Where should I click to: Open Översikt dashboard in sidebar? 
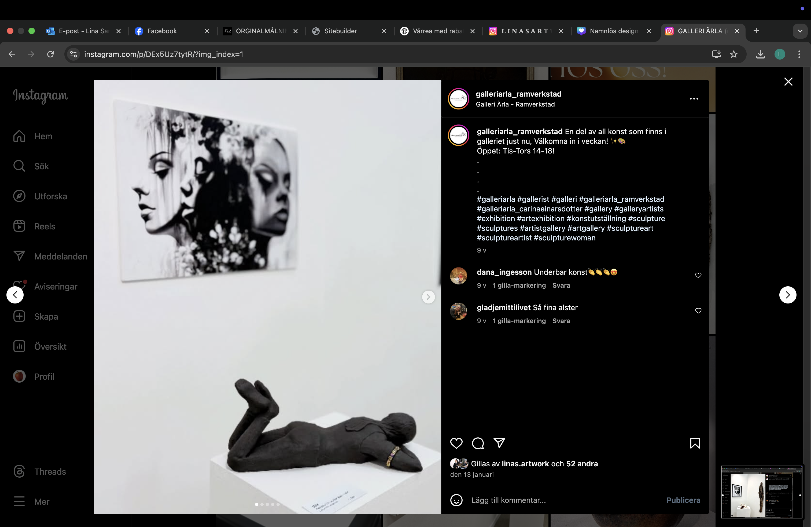coord(40,346)
